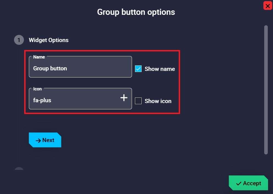Click the small "Name" field label

39,57
